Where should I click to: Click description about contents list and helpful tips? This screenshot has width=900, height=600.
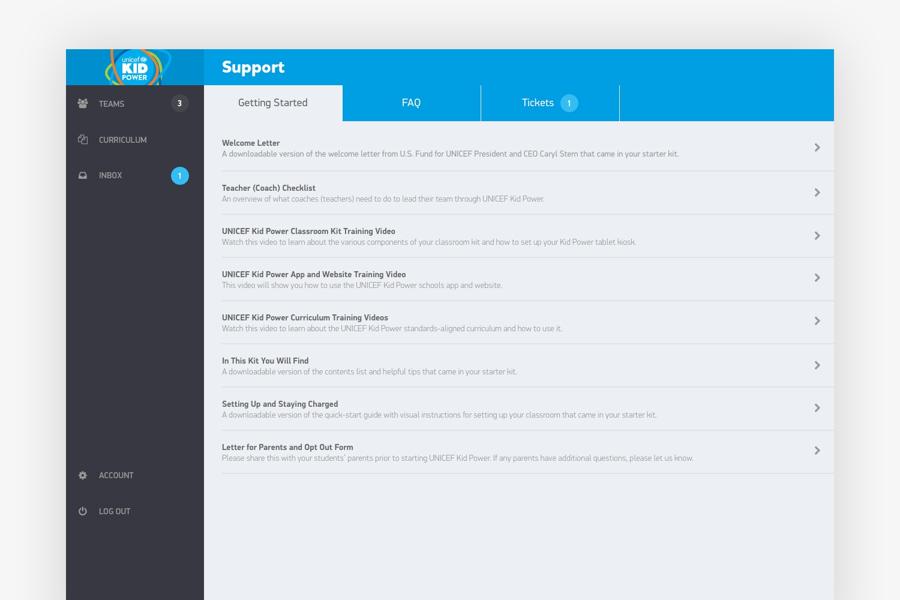pos(370,371)
